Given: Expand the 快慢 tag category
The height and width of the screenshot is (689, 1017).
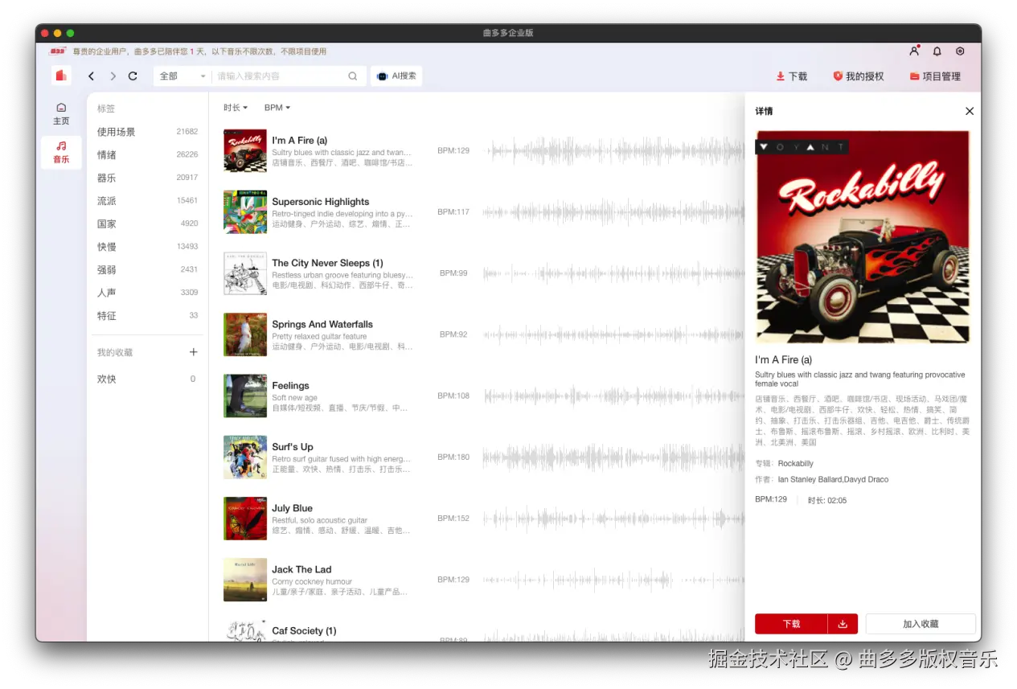Looking at the screenshot, I should (x=147, y=247).
